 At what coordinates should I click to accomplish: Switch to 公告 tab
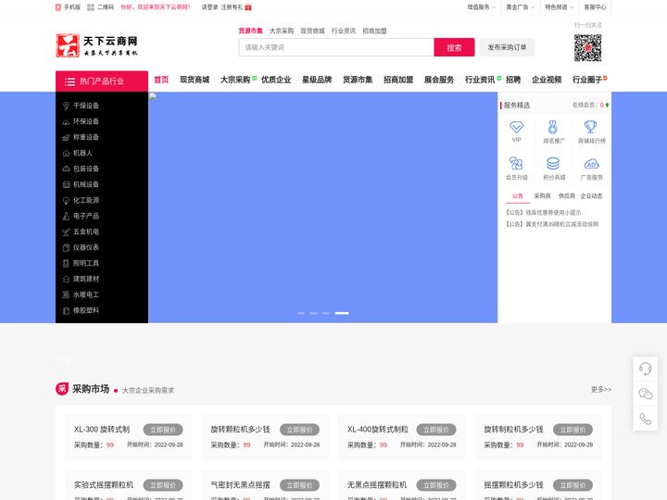point(517,196)
